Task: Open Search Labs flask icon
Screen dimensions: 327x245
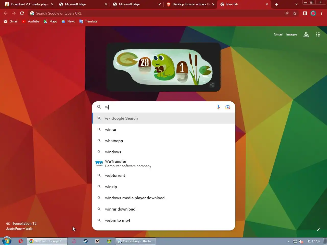Action: (x=306, y=34)
